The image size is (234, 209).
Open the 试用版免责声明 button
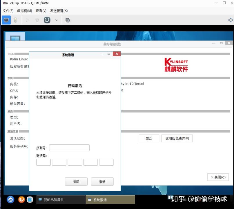click(x=177, y=138)
